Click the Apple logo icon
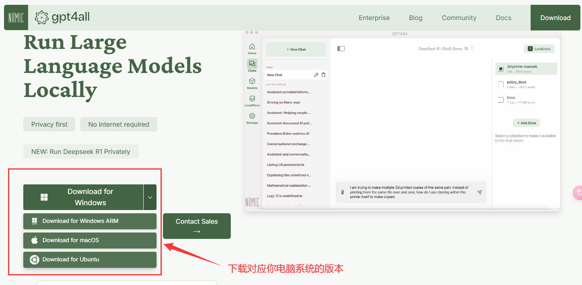The height and width of the screenshot is (285, 582). (x=35, y=240)
